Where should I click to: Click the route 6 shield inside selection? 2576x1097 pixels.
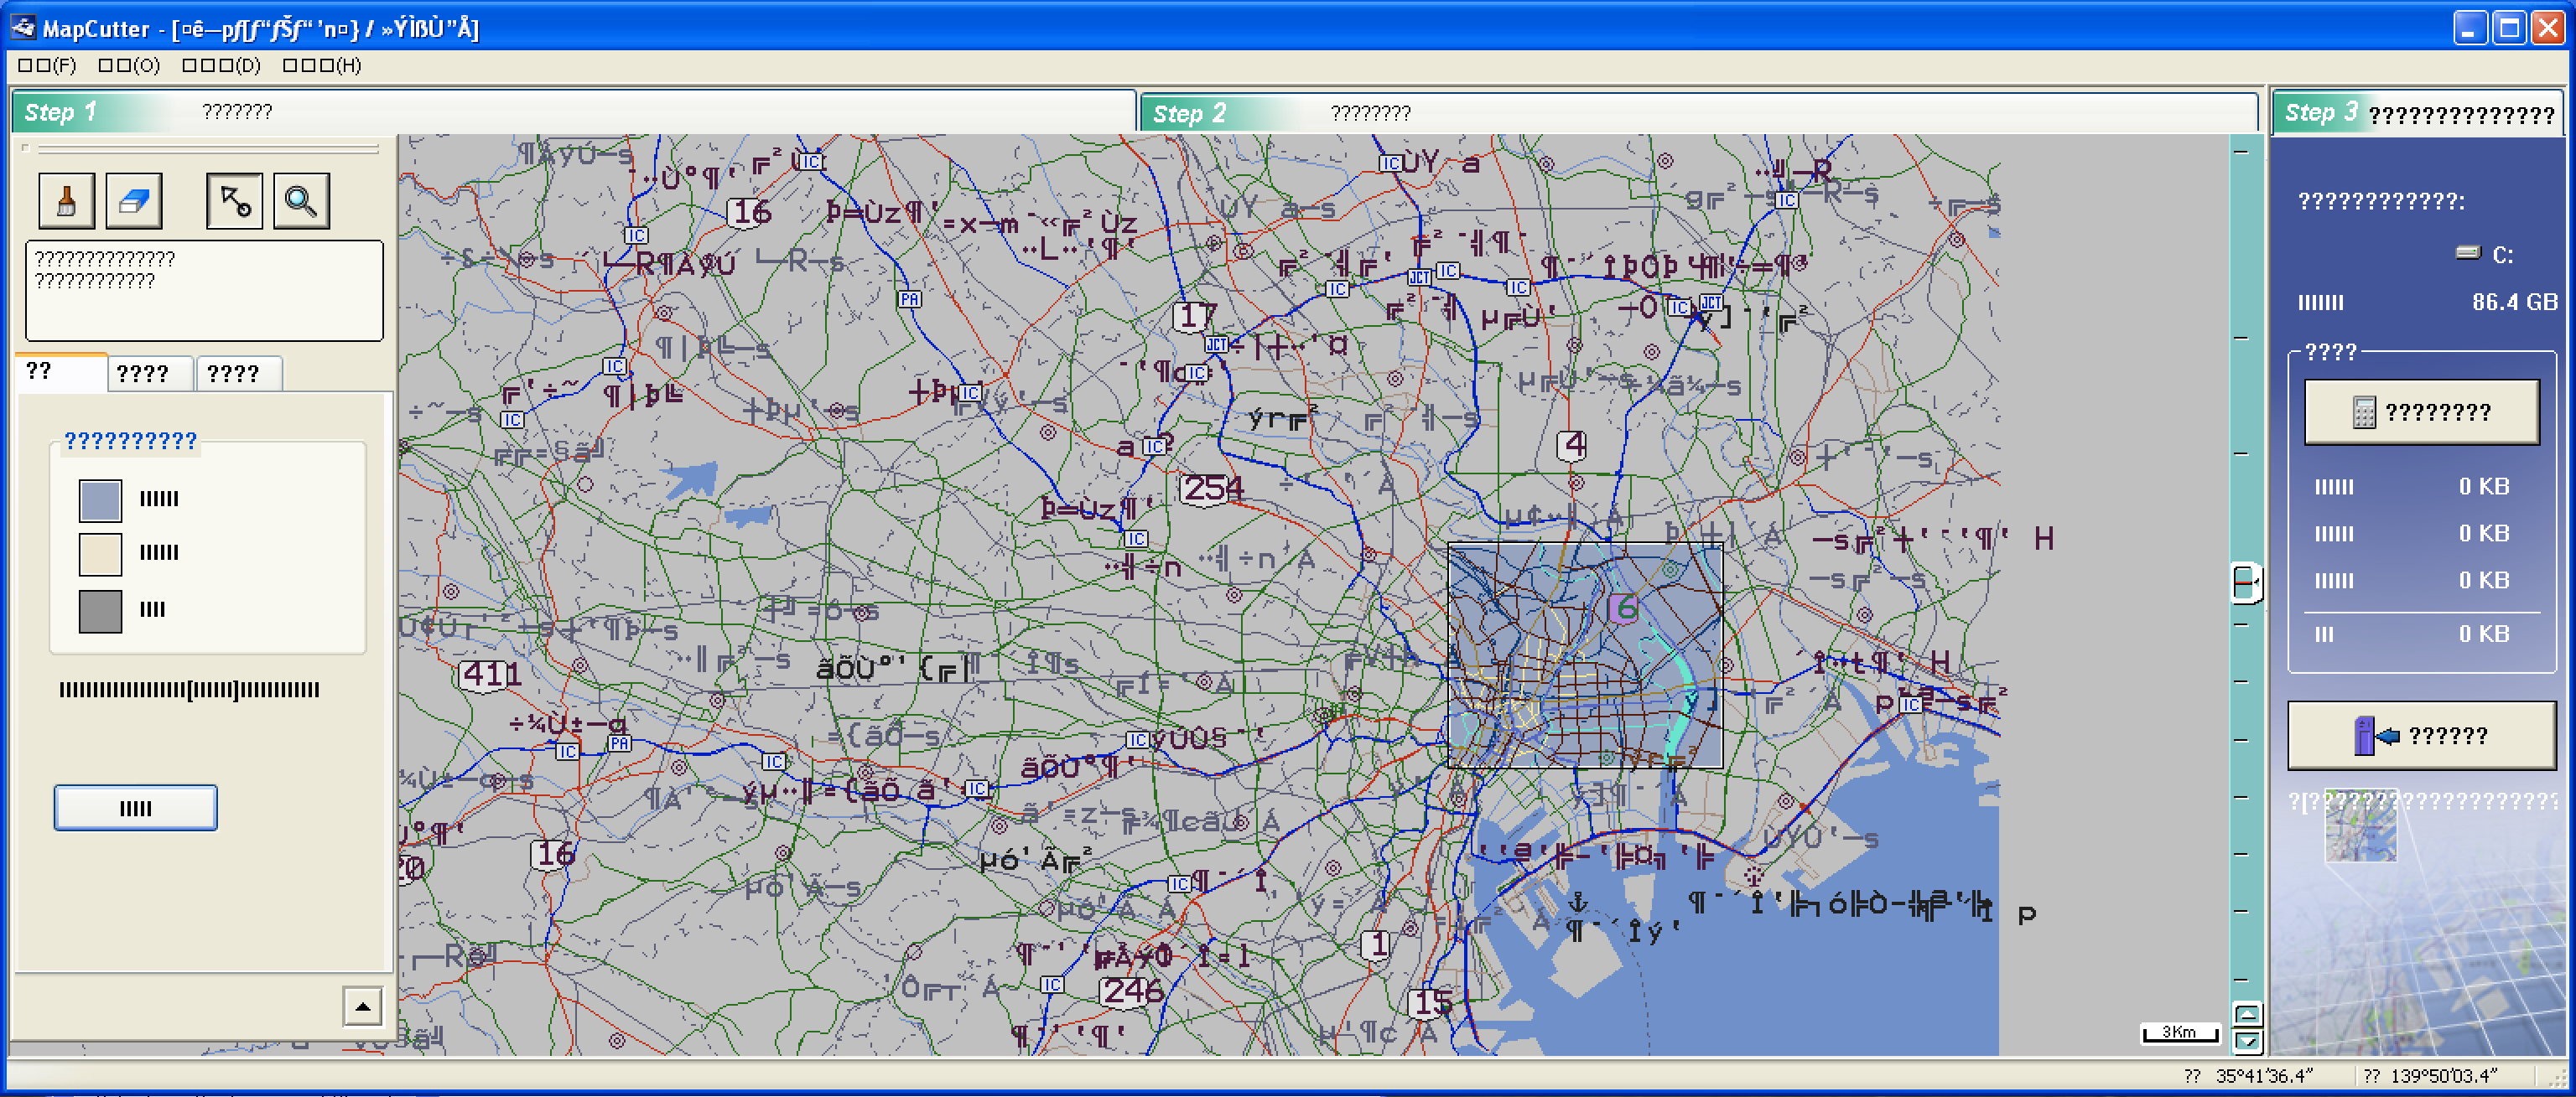(x=1623, y=607)
